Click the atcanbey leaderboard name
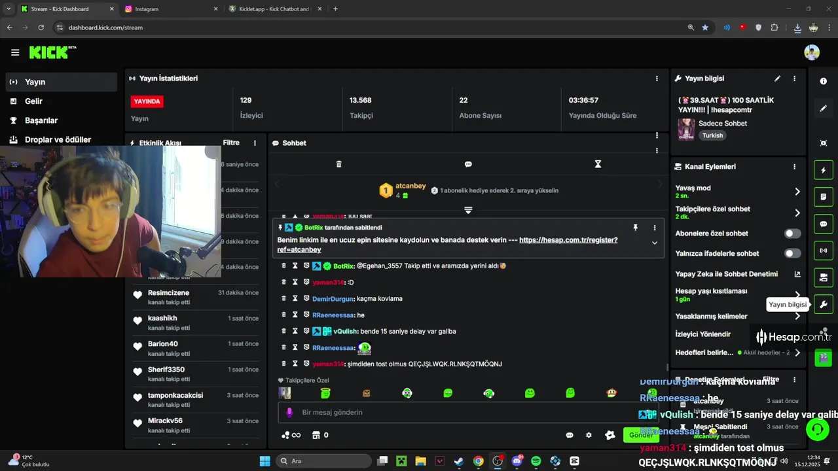 [x=411, y=186]
